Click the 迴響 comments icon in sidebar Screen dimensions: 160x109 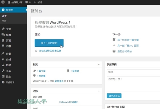[x=3, y=46]
